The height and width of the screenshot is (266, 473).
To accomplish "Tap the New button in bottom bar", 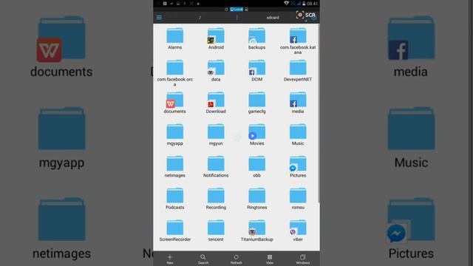I will coord(170,259).
